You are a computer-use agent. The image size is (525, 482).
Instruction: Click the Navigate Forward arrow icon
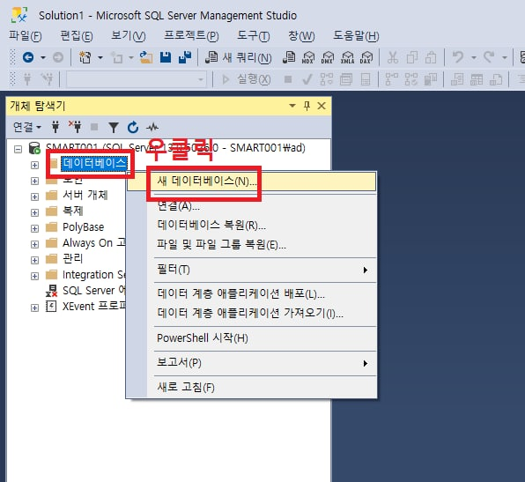coord(58,57)
